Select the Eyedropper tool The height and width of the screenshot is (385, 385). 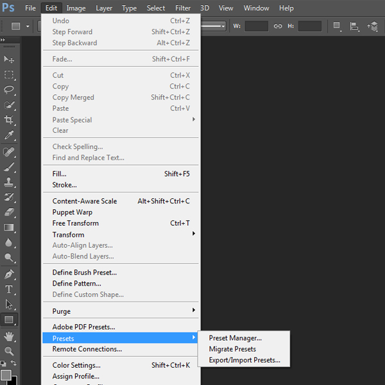click(9, 135)
